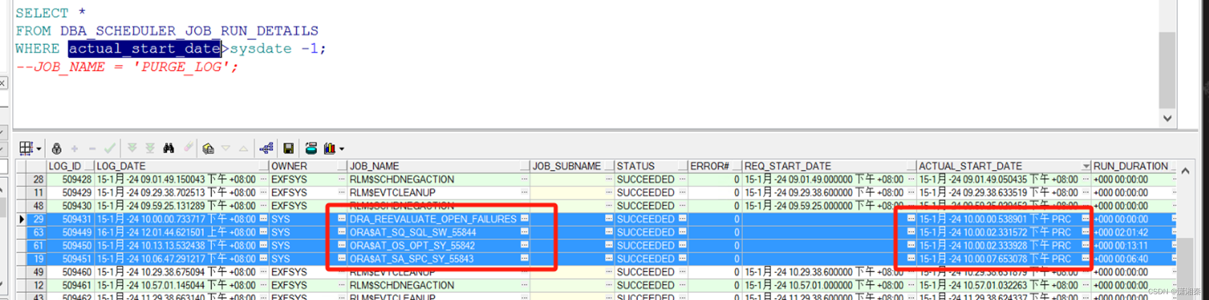Click the next record down-triangle icon
Viewport: 1209px width, 300px height.
pos(226,148)
